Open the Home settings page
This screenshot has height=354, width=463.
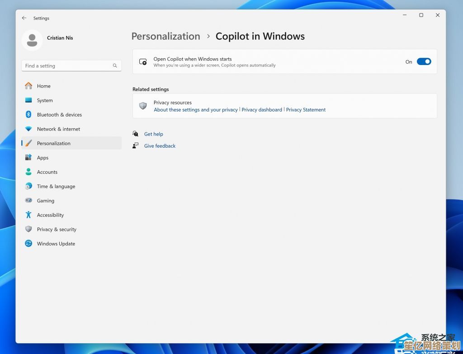click(71, 86)
